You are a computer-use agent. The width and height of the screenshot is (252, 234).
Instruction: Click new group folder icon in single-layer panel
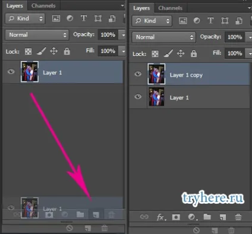click(80, 214)
